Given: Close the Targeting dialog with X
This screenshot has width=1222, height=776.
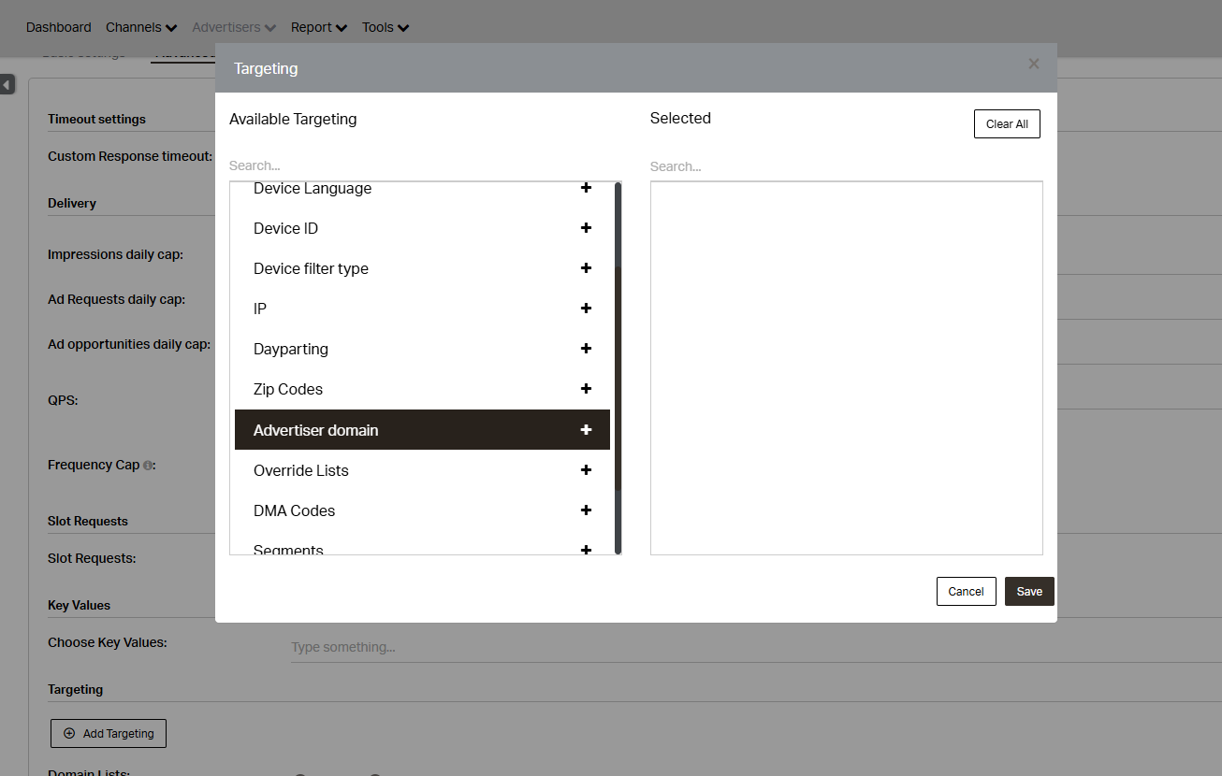Looking at the screenshot, I should 1033,65.
